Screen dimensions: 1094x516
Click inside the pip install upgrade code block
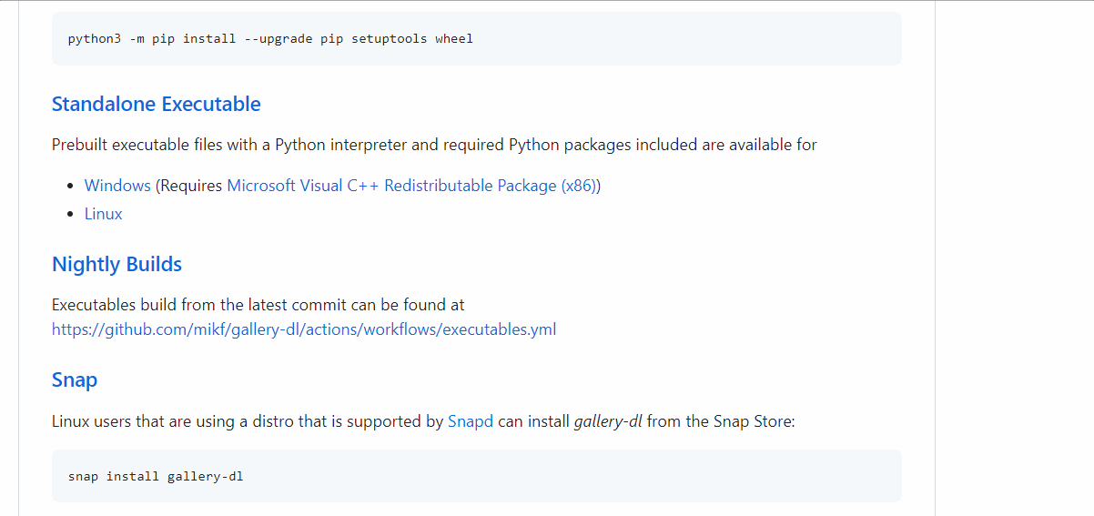[x=637, y=39]
